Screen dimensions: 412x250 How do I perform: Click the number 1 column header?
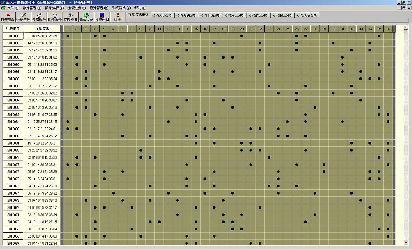67,29
